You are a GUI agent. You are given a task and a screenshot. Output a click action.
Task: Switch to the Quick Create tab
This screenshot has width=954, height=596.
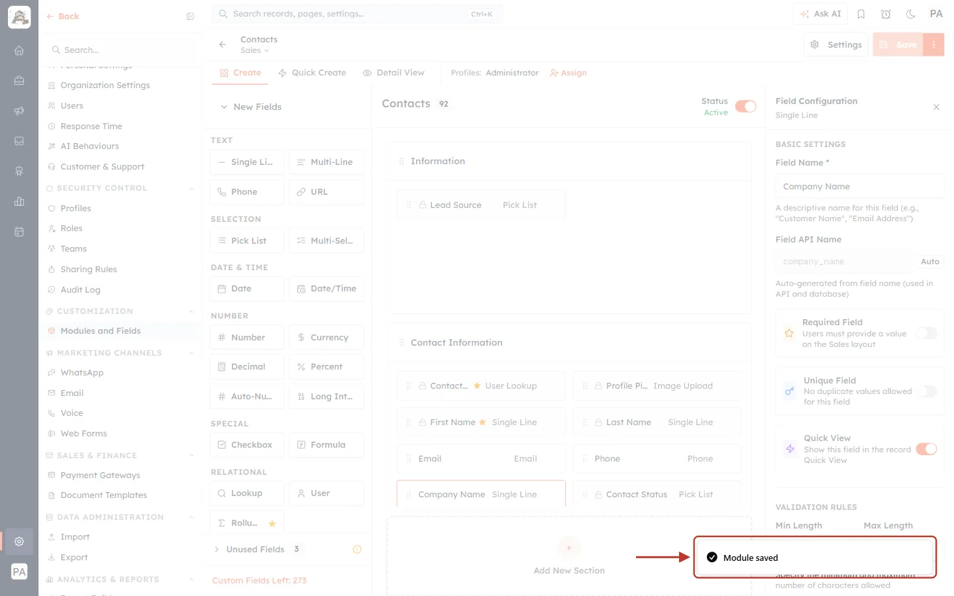point(312,73)
